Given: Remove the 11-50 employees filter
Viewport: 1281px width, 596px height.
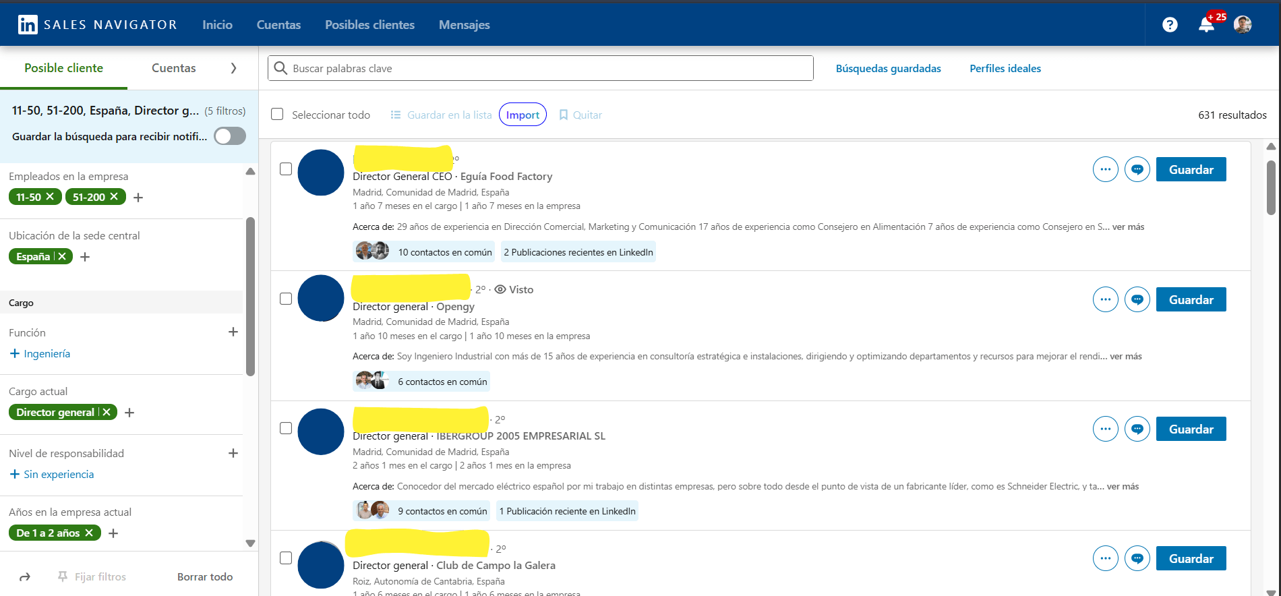Looking at the screenshot, I should (50, 197).
